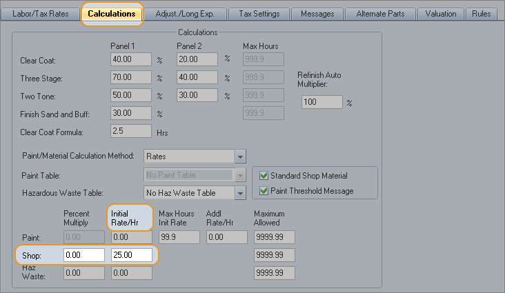This screenshot has width=505, height=293.
Task: Click the Shop Initial Rate/Hr field
Action: pos(131,255)
